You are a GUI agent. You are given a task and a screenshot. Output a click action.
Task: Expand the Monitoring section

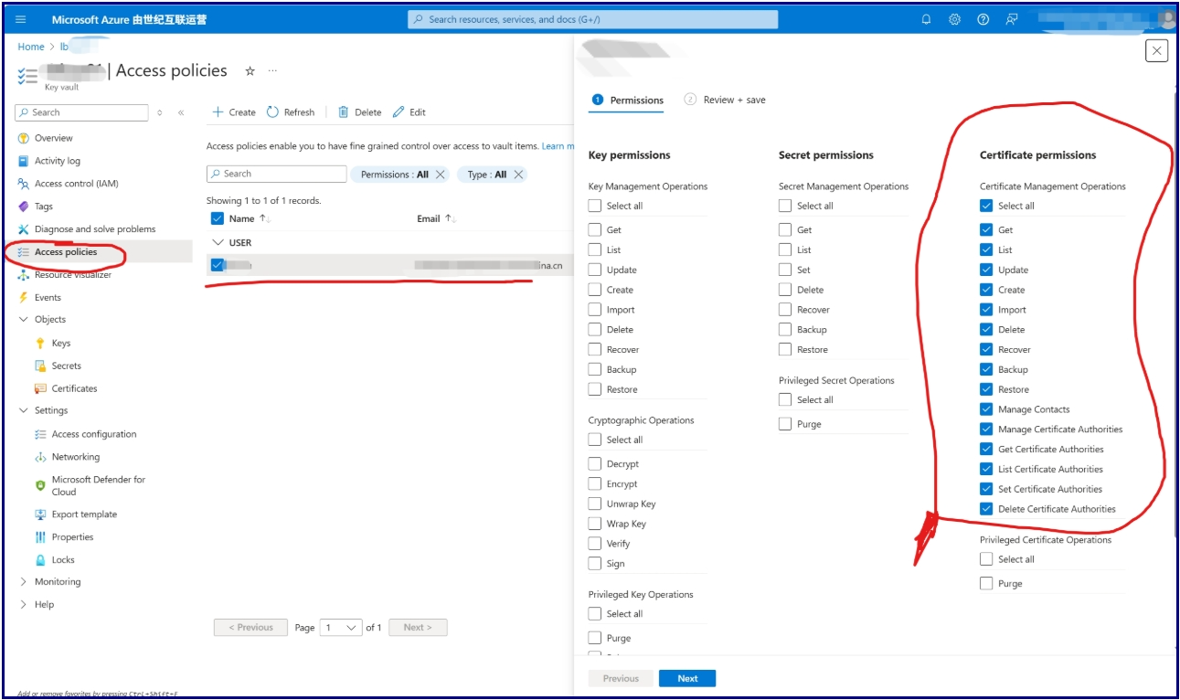(24, 582)
